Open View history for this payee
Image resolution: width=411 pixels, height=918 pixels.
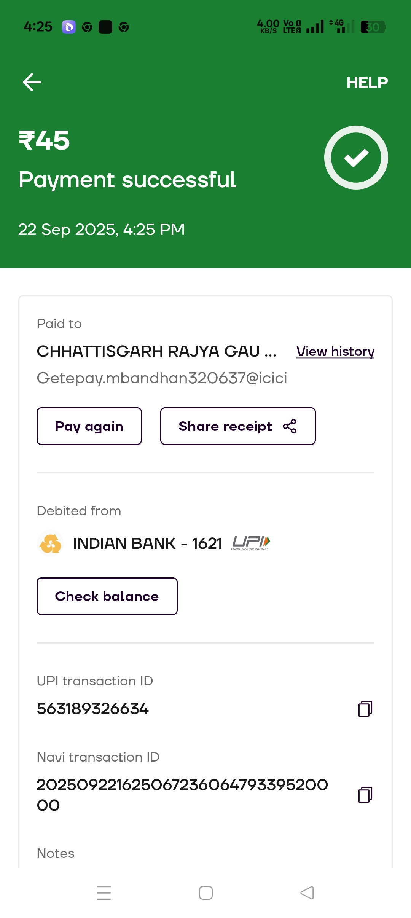point(335,351)
